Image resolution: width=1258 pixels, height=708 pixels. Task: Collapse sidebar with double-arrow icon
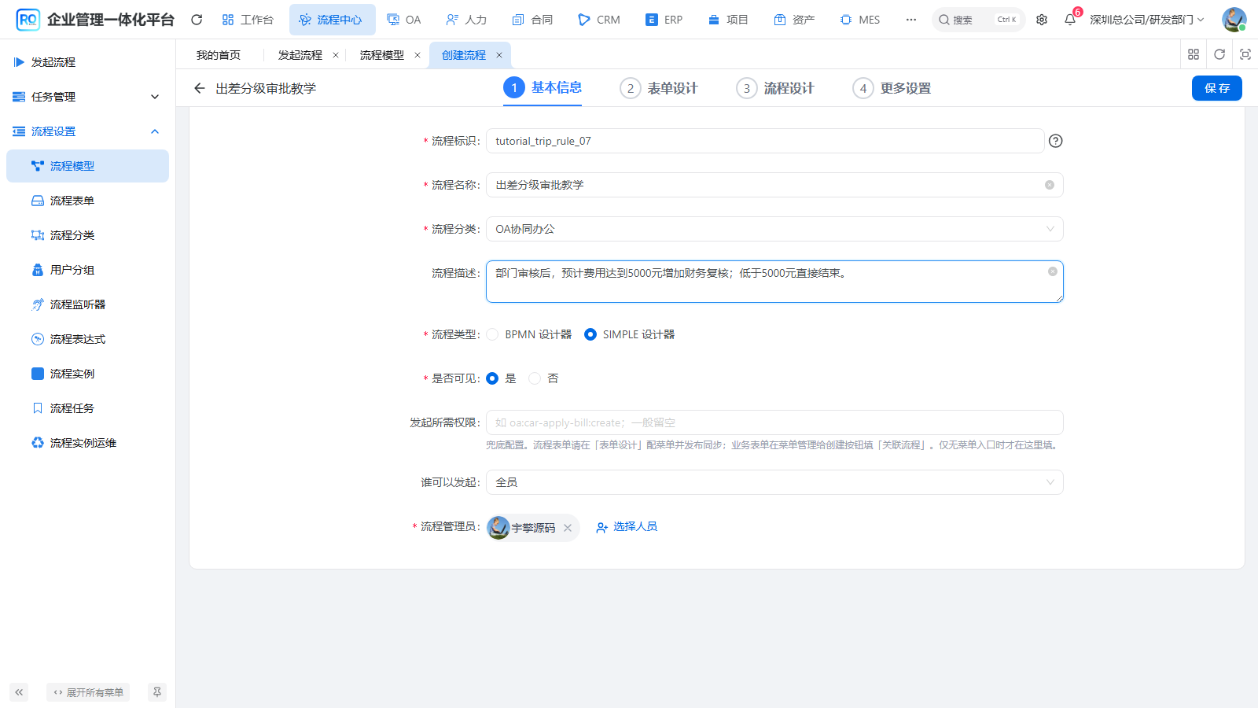19,692
